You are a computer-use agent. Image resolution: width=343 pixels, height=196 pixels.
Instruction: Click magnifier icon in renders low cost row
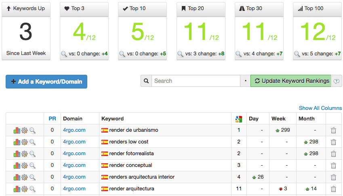32,142
